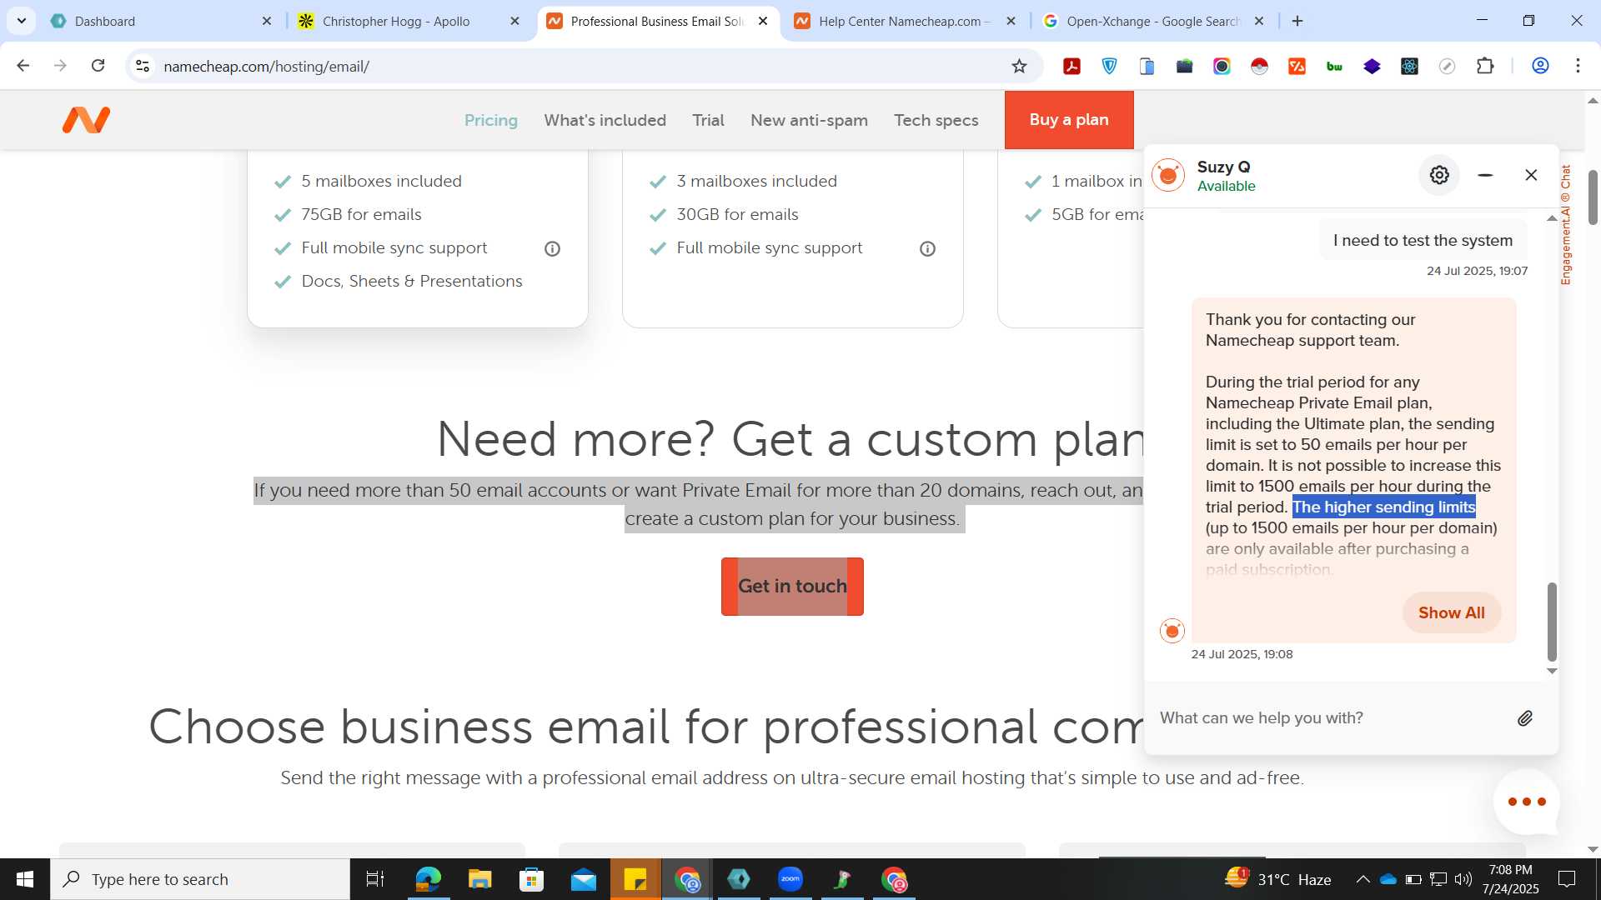Click the volume speaker tray icon
This screenshot has height=900, width=1601.
(x=1463, y=879)
